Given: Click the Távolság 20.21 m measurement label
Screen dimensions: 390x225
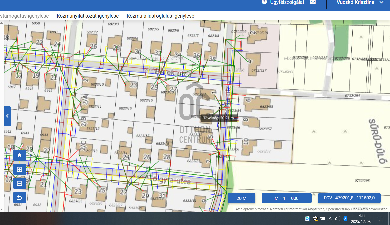Looking at the screenshot, I should coord(218,118).
